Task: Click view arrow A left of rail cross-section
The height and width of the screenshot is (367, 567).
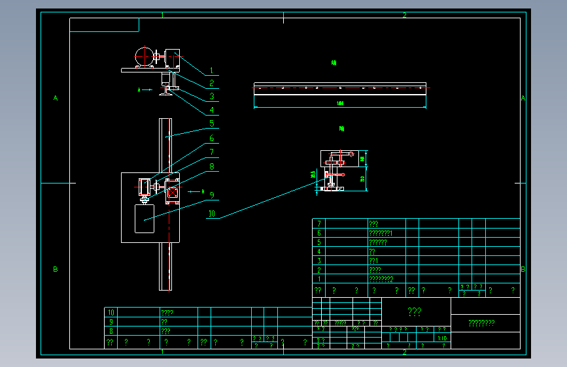Action: (x=145, y=90)
